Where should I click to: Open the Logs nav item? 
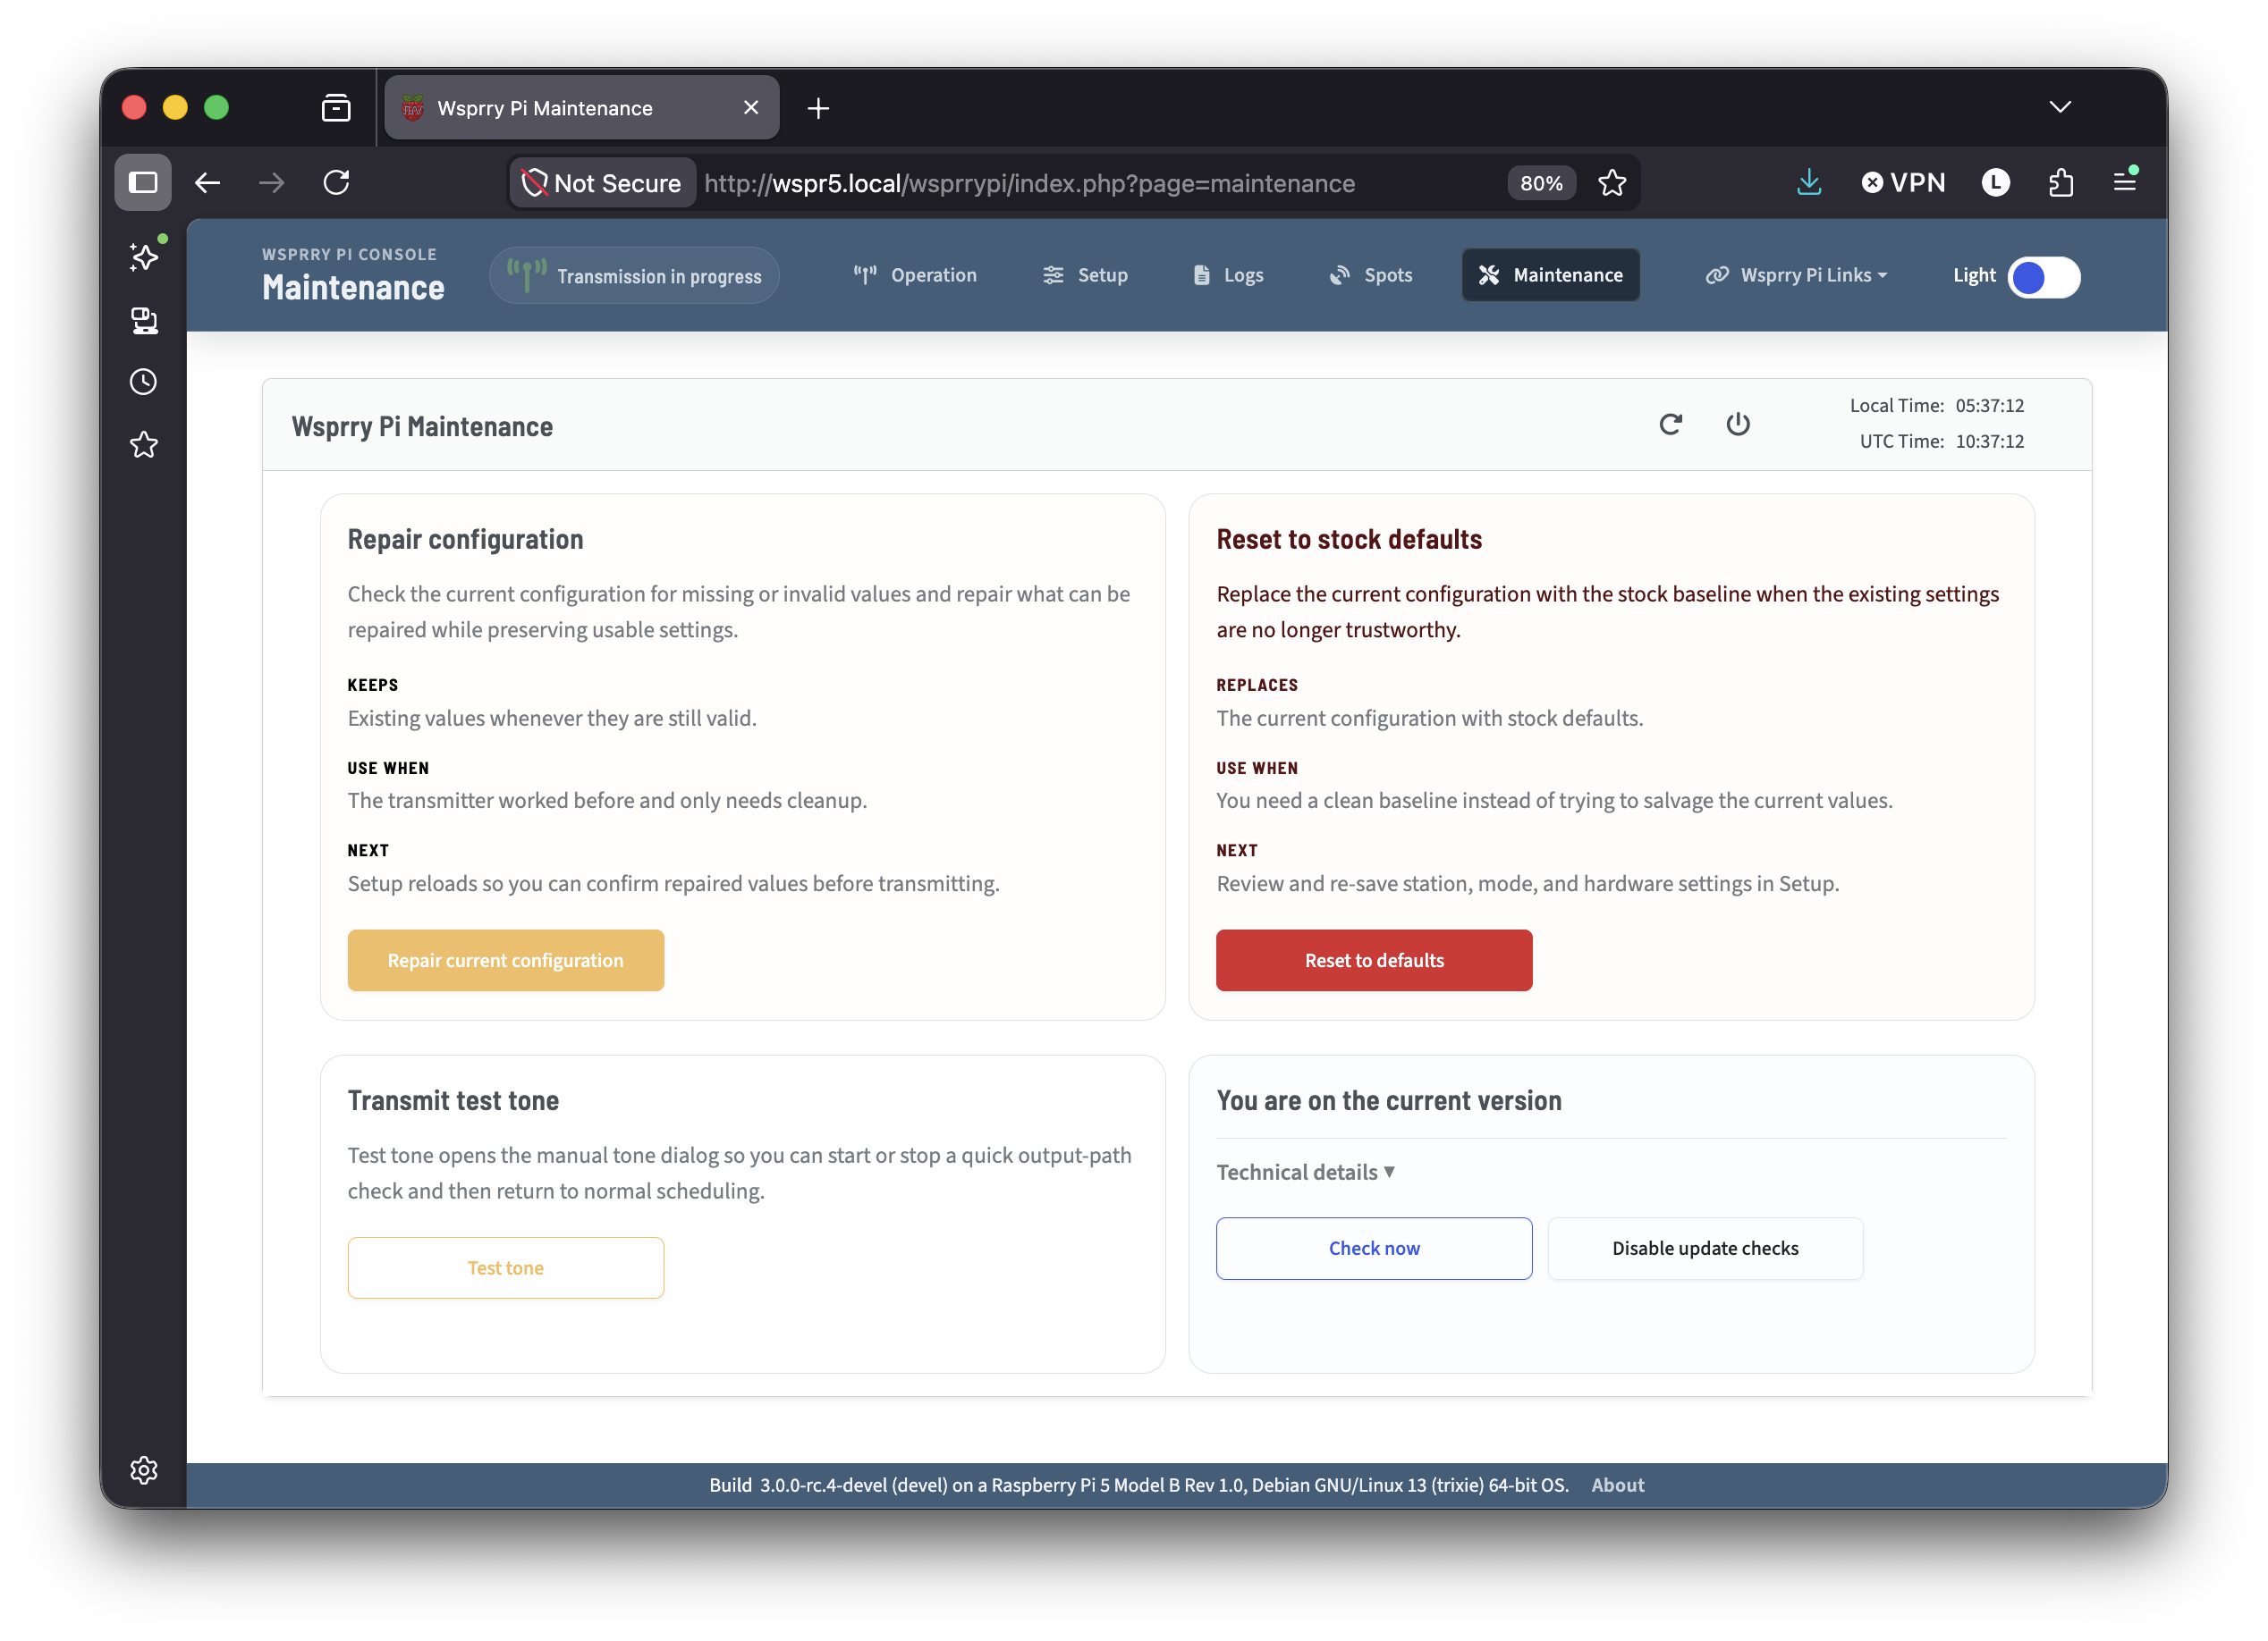pyautogui.click(x=1228, y=274)
